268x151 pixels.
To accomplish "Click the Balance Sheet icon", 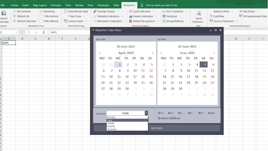I will click(x=211, y=12).
